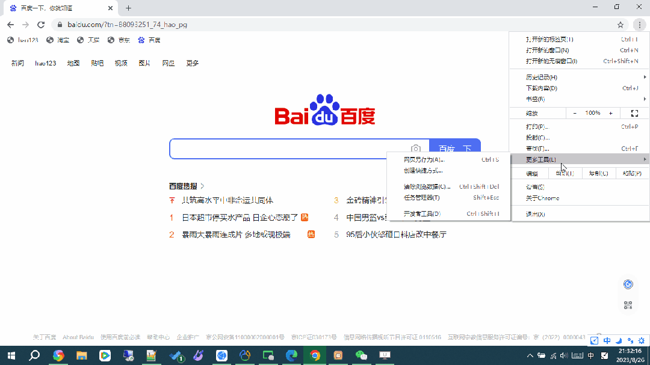Screen dimensions: 650x365
Task: Open hot search item 95后小伙
Action: coord(396,235)
